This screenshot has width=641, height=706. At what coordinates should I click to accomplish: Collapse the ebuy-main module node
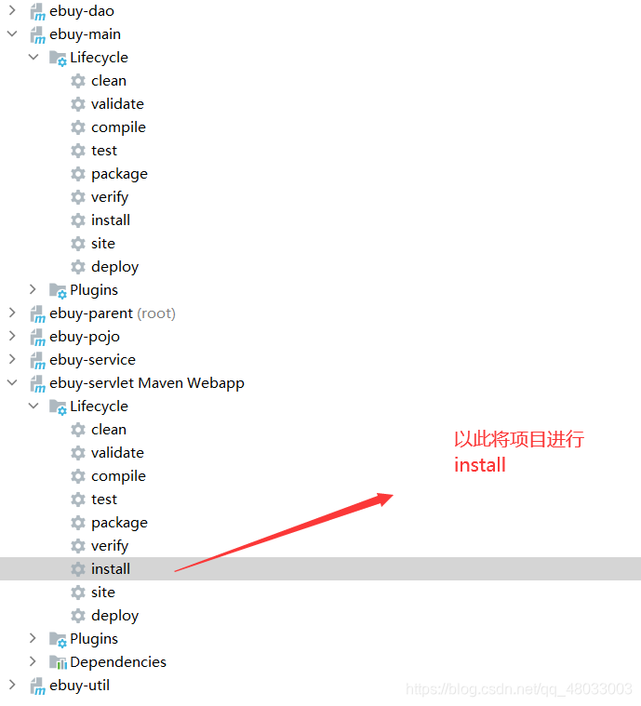(x=12, y=33)
